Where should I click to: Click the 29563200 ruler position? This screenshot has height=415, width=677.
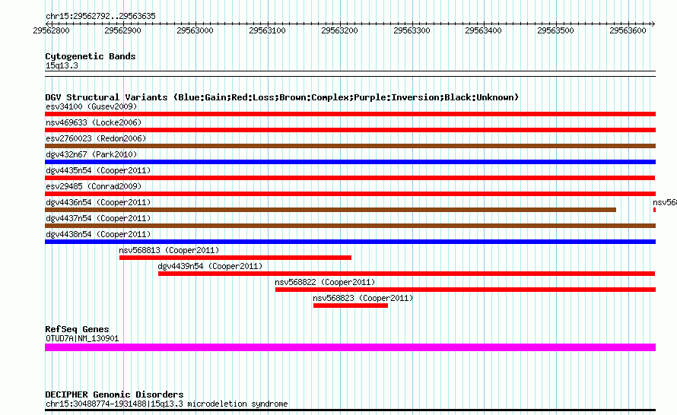(339, 30)
